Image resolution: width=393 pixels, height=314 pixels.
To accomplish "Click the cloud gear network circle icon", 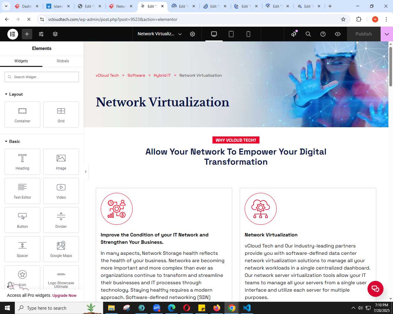I will 261,209.
